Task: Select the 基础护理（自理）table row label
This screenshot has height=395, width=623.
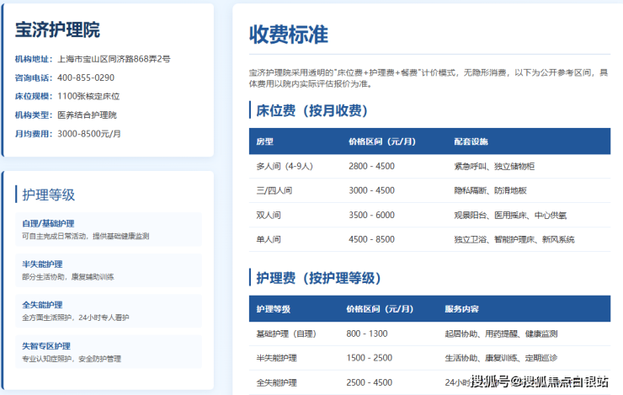Action: point(286,334)
